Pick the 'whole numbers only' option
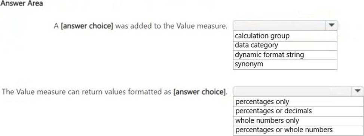Screen dimensions: 364x136 [298, 121]
